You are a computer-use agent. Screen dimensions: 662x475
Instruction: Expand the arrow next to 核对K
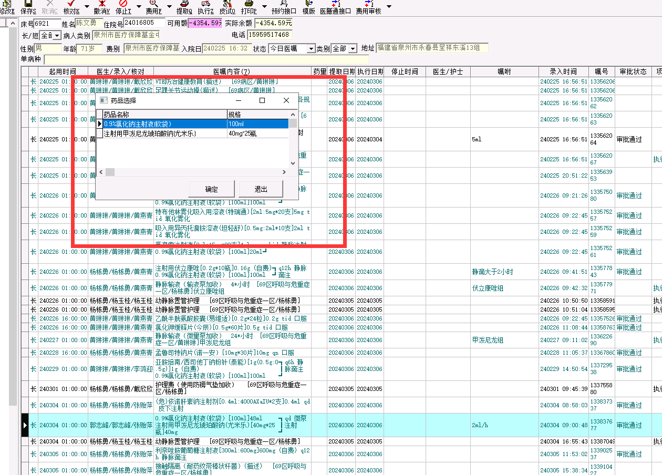tap(86, 6)
